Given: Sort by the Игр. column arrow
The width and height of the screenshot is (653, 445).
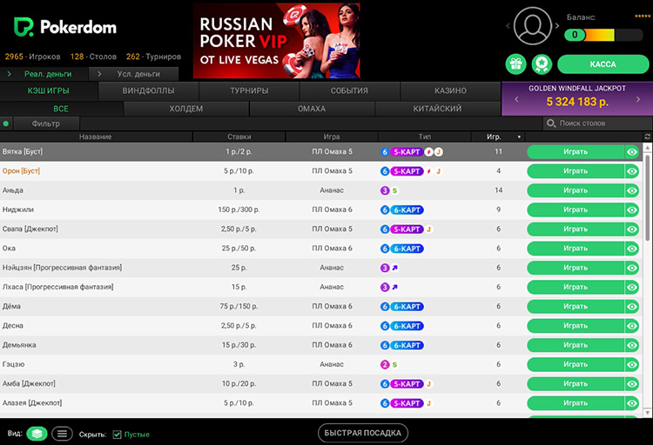Looking at the screenshot, I should [519, 136].
